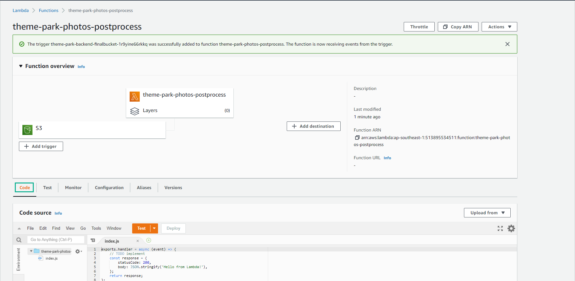Collapse the theme-park-photos folder in tree
575x281 pixels.
point(31,251)
